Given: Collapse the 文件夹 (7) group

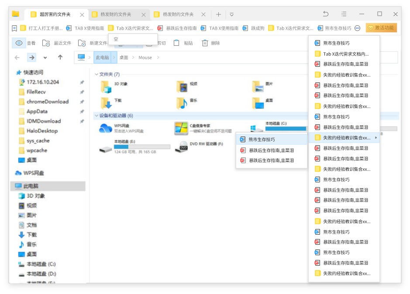Looking at the screenshot, I should point(96,75).
